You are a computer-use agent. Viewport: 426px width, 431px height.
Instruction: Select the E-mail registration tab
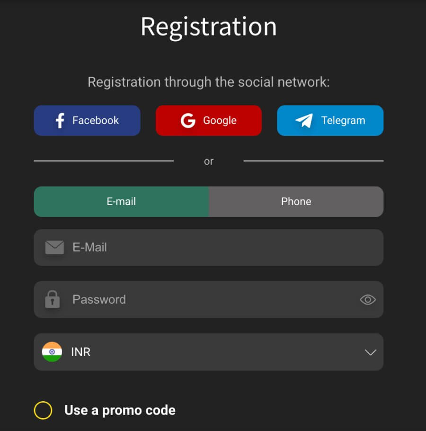pyautogui.click(x=121, y=201)
